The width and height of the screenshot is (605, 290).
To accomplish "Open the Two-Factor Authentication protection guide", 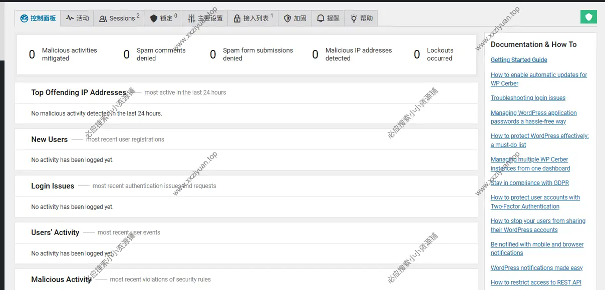I will pyautogui.click(x=535, y=201).
